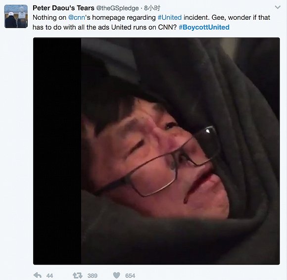
Task: Click the black bar beside the media
Action: (57, 151)
